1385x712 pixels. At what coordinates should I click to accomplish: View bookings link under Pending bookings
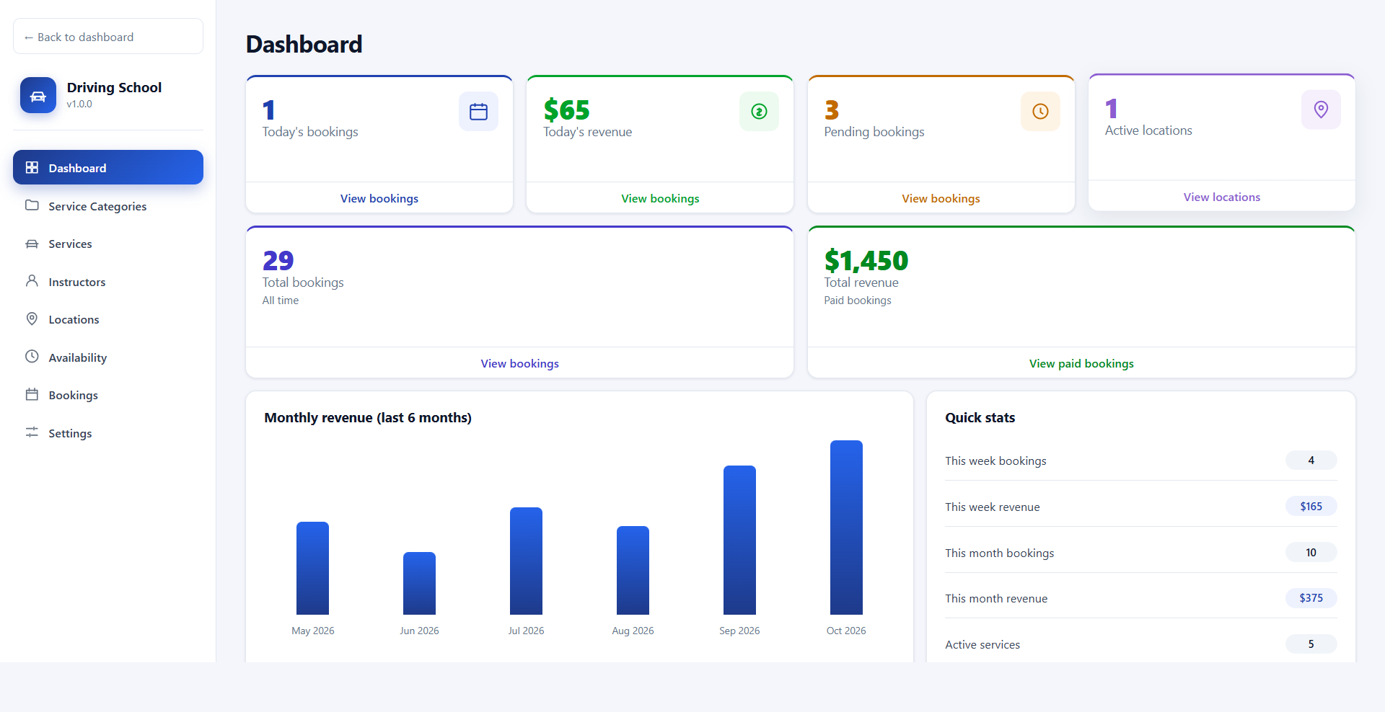tap(941, 198)
